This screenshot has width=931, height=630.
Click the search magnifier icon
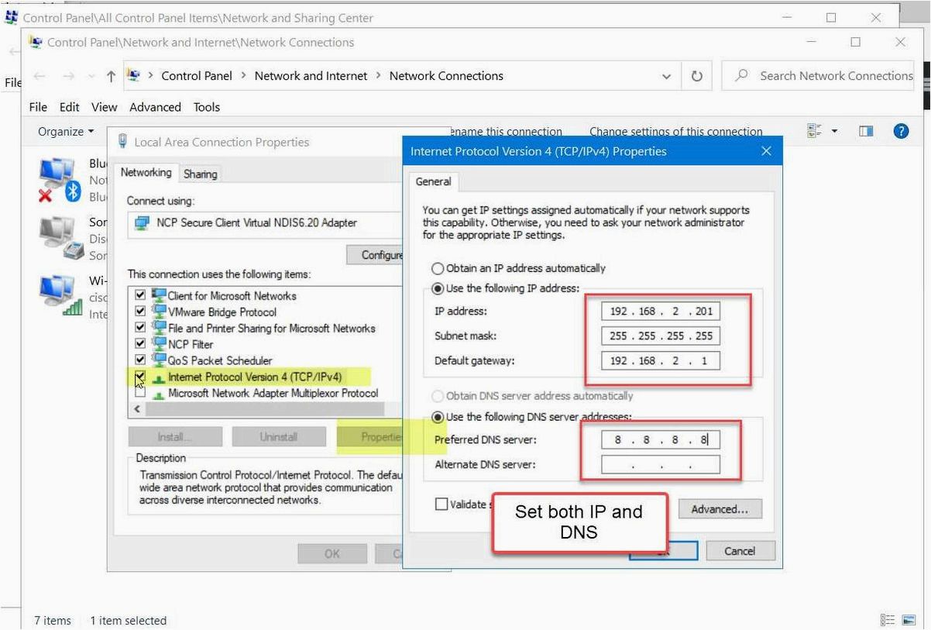click(x=742, y=75)
